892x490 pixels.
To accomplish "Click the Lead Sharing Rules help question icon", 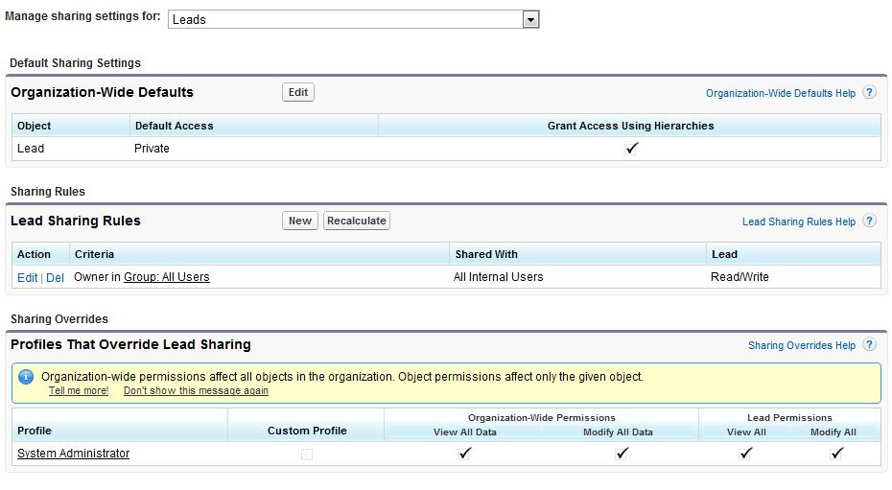I will [869, 221].
